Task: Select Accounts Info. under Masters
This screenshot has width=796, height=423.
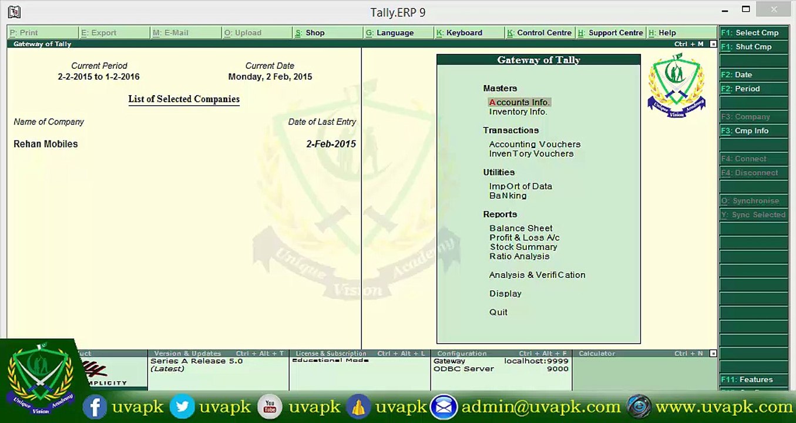Action: tap(519, 102)
